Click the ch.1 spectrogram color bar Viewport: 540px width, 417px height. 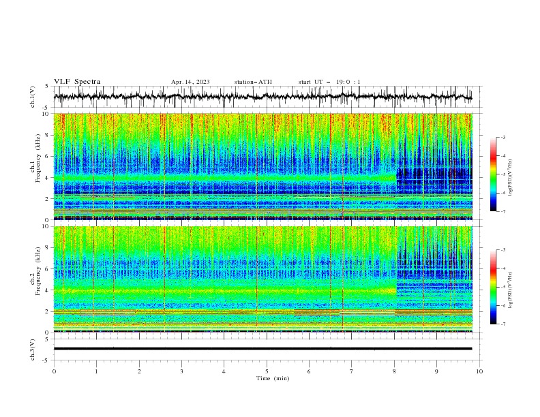pyautogui.click(x=493, y=174)
